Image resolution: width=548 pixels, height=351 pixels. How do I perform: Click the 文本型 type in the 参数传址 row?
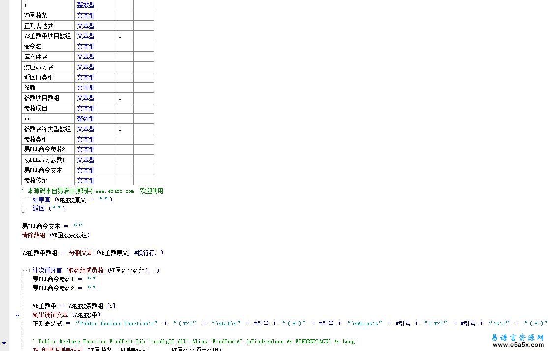86,180
